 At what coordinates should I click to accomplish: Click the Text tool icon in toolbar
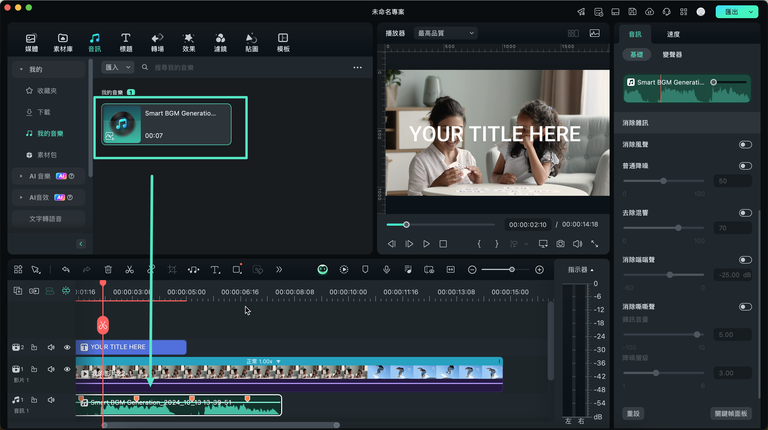[x=215, y=270]
